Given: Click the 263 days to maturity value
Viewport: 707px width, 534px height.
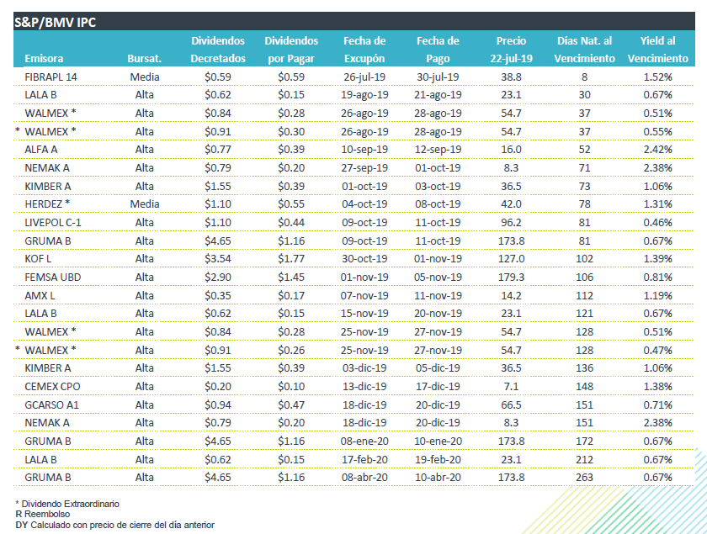Looking at the screenshot, I should (x=584, y=478).
